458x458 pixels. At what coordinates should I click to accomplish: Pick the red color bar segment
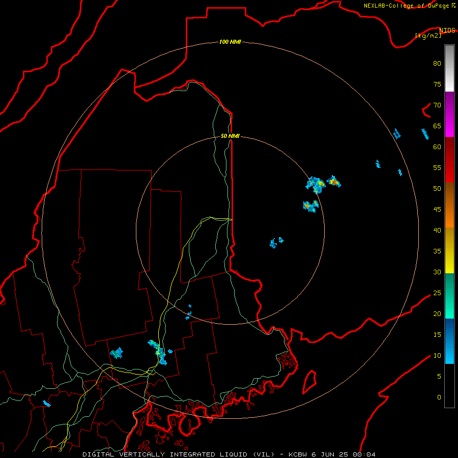[x=449, y=159]
